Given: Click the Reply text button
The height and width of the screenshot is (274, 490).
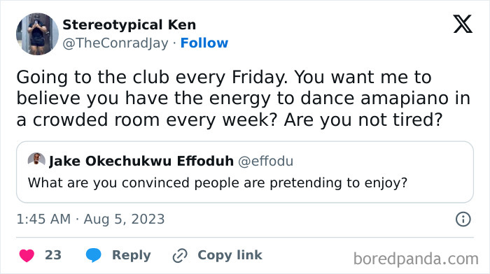Looking at the screenshot, I should tap(132, 255).
